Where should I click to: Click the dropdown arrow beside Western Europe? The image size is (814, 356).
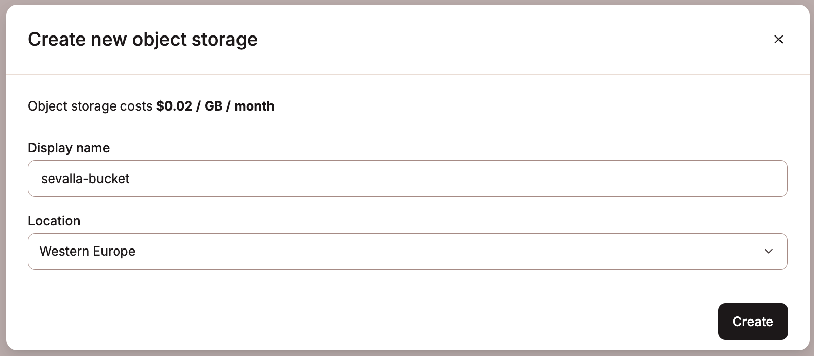tap(768, 251)
